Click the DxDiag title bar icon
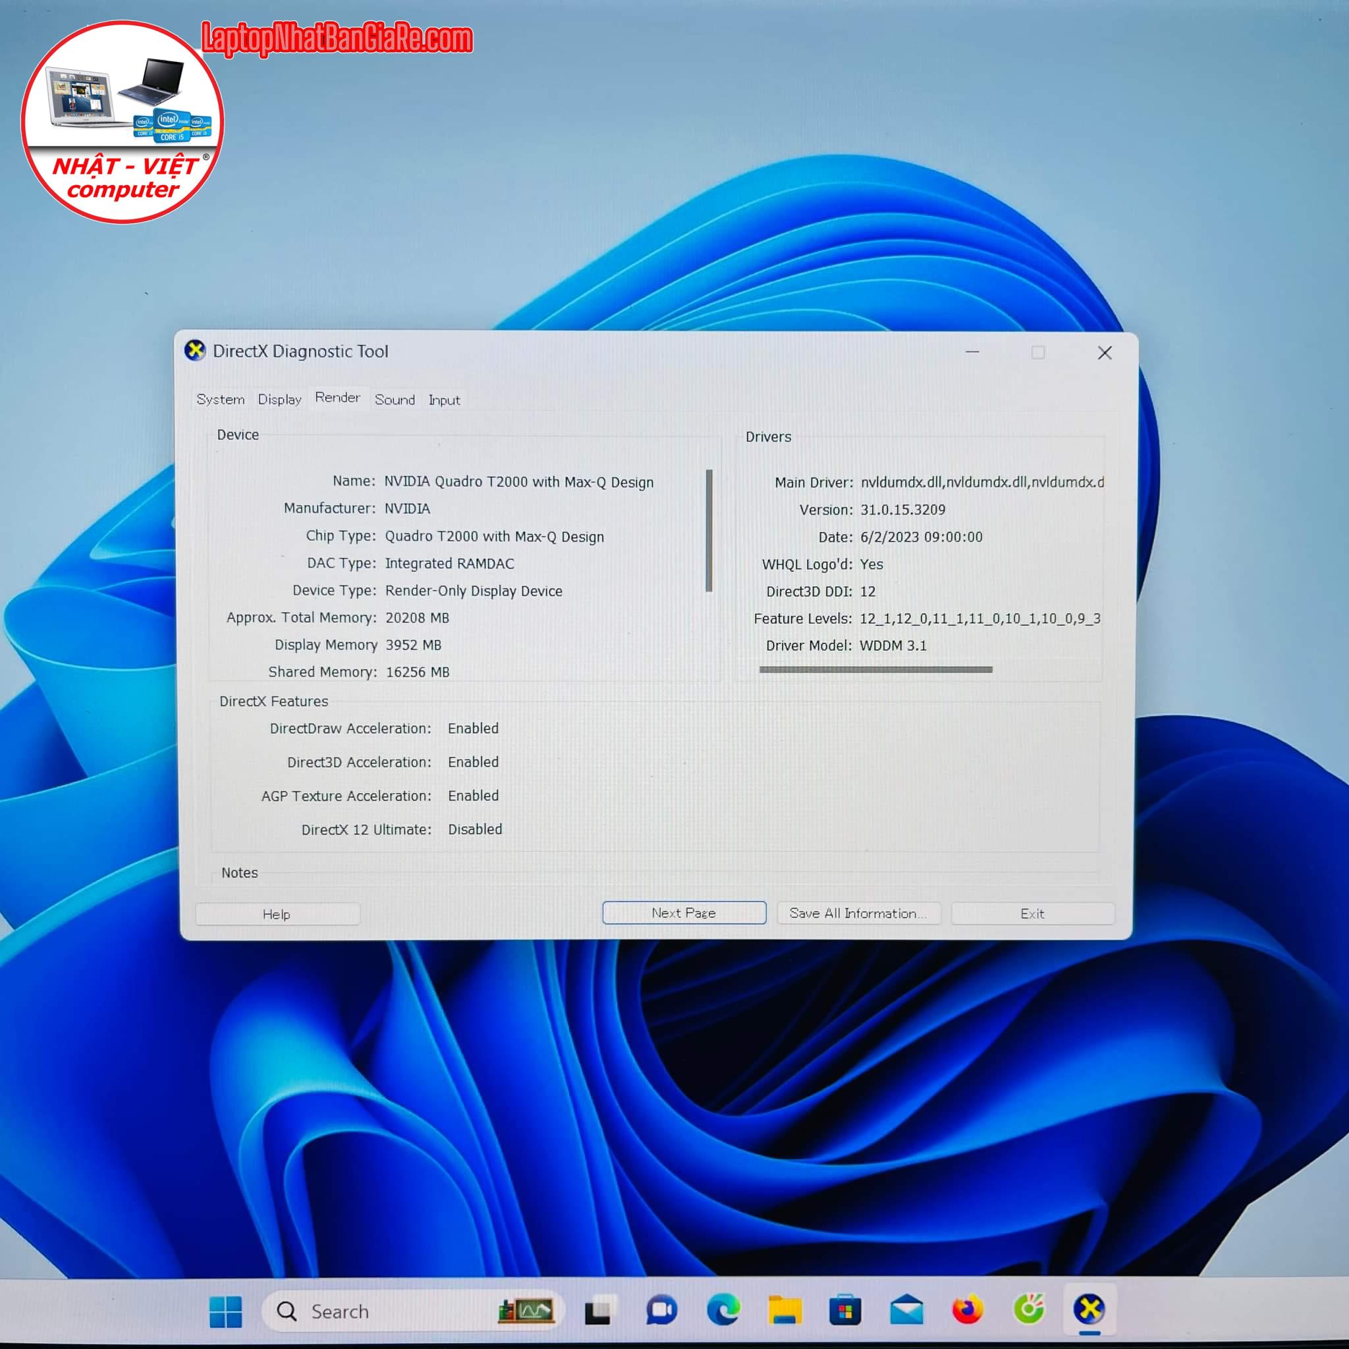1349x1349 pixels. coord(195,350)
